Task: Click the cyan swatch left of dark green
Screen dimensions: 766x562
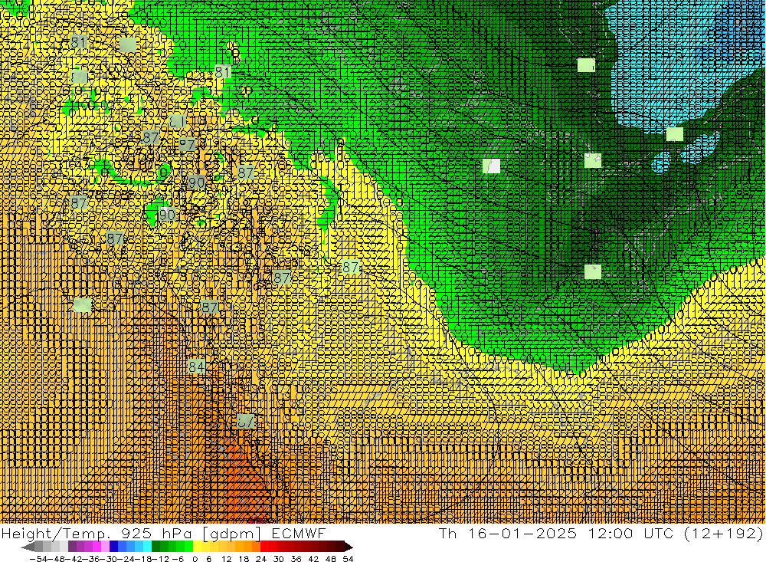Action: tap(147, 547)
